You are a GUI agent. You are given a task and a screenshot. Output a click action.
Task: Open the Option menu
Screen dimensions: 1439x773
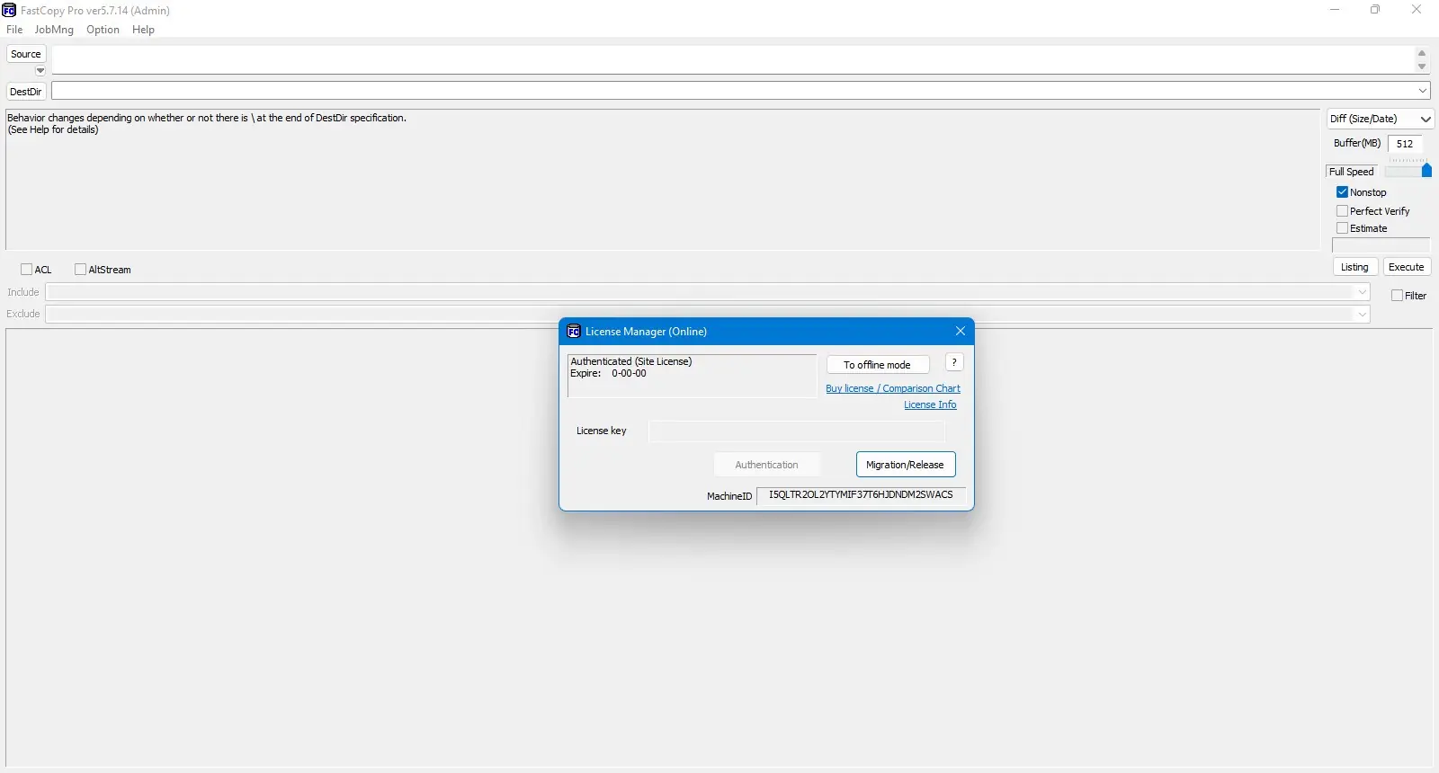[103, 30]
